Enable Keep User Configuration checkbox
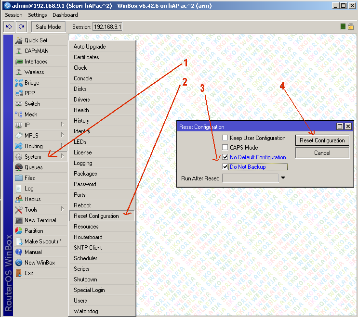Screen dimensions: 358x317 pyautogui.click(x=225, y=138)
